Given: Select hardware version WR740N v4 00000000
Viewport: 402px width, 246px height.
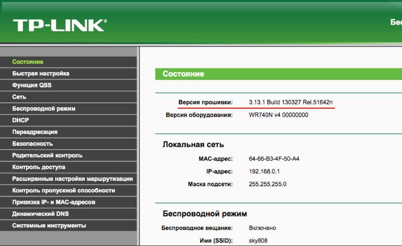Looking at the screenshot, I should pyautogui.click(x=279, y=115).
